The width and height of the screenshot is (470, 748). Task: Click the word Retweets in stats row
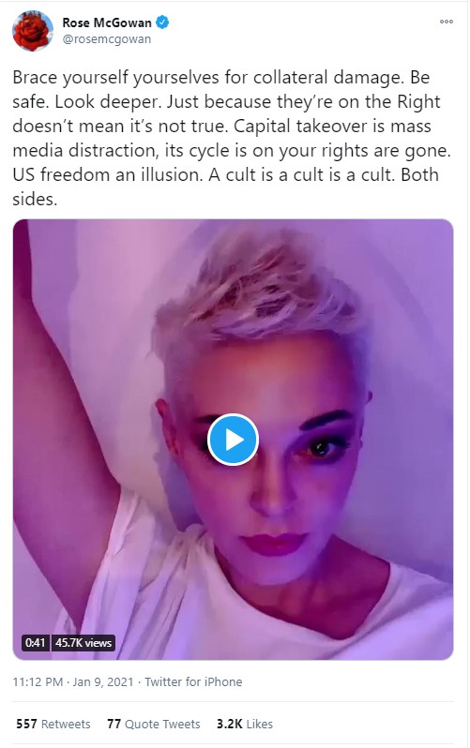point(66,725)
